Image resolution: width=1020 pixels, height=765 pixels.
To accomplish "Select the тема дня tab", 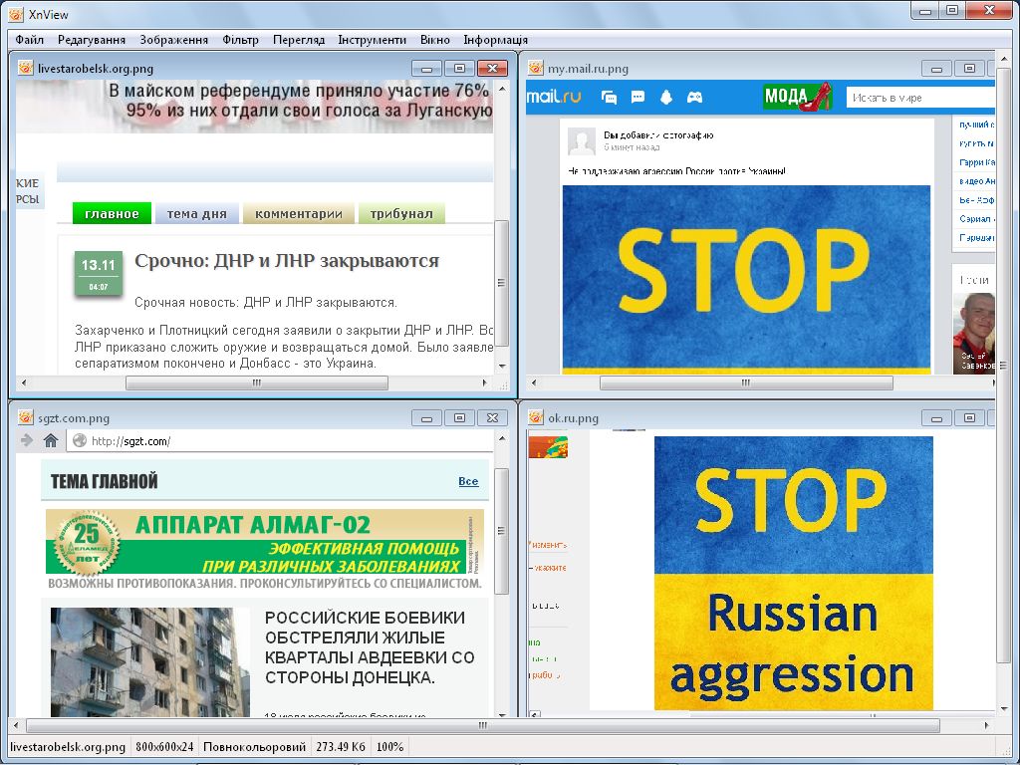I will click(197, 213).
